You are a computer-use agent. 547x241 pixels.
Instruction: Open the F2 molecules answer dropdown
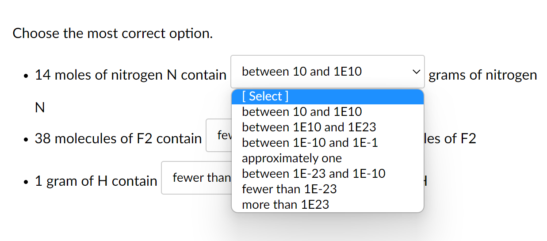(x=218, y=135)
